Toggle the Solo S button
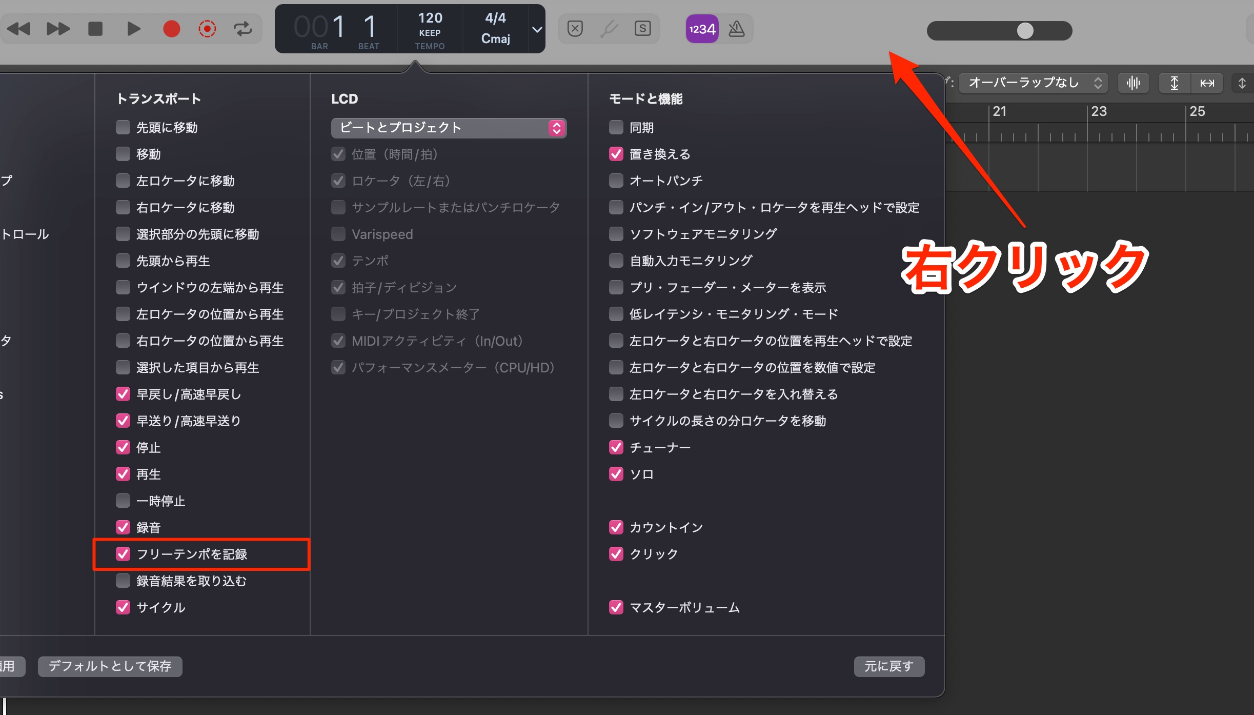Screen dimensions: 1254x715 (x=643, y=29)
